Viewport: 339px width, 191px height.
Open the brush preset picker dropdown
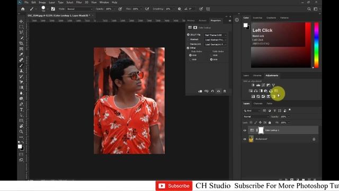click(48, 9)
